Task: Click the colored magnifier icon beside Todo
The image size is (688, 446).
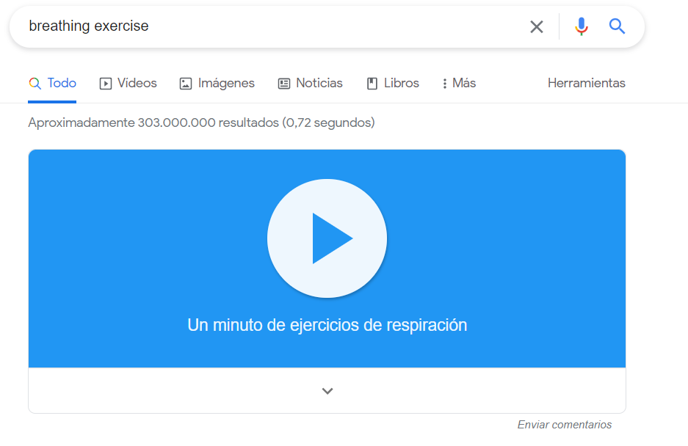Action: click(x=35, y=84)
